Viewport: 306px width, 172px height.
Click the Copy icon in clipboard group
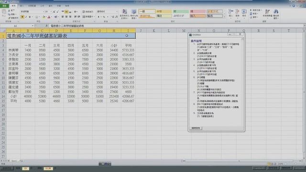9,14
